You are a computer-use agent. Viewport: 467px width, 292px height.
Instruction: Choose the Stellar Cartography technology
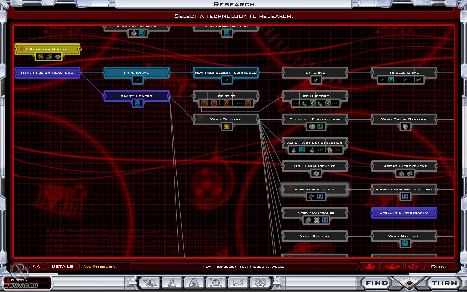404,213
